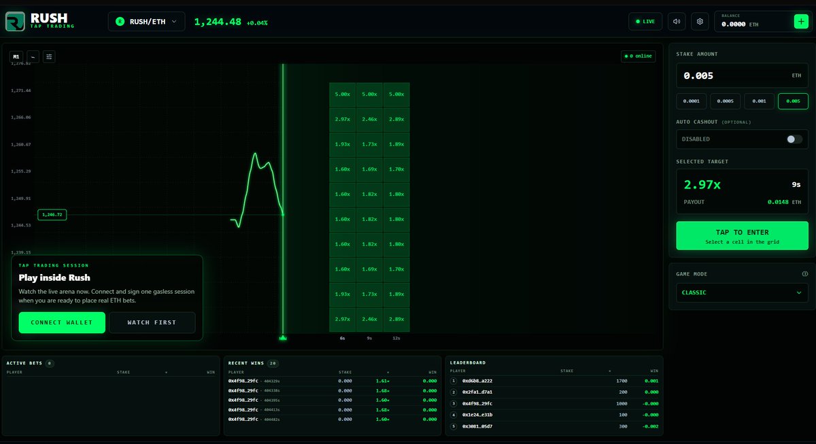Screen dimensions: 816x444
Task: Mute sound with the speaker icon
Action: 677,21
